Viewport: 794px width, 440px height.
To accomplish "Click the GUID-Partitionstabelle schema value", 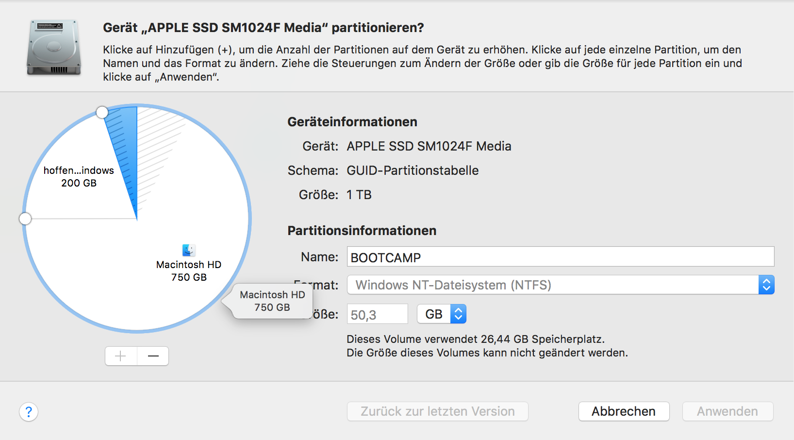I will (413, 170).
